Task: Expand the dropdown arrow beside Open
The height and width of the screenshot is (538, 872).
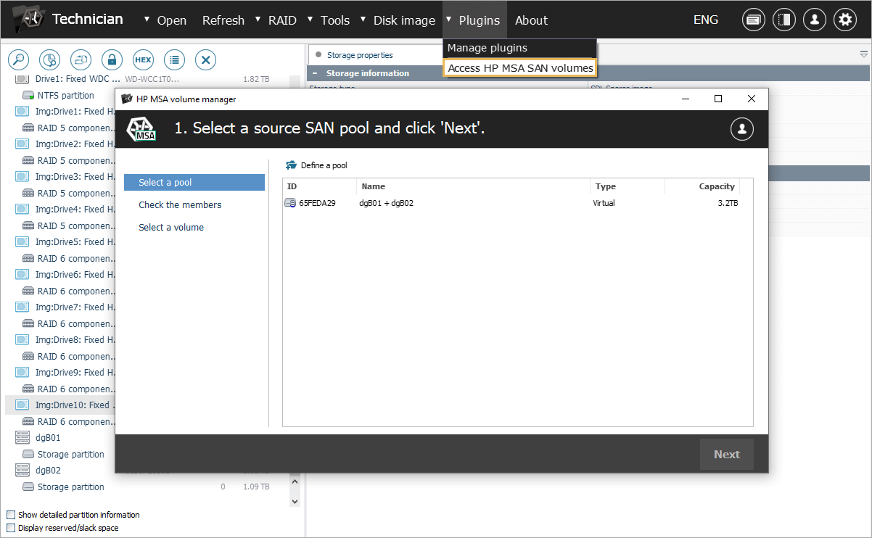Action: (x=147, y=19)
